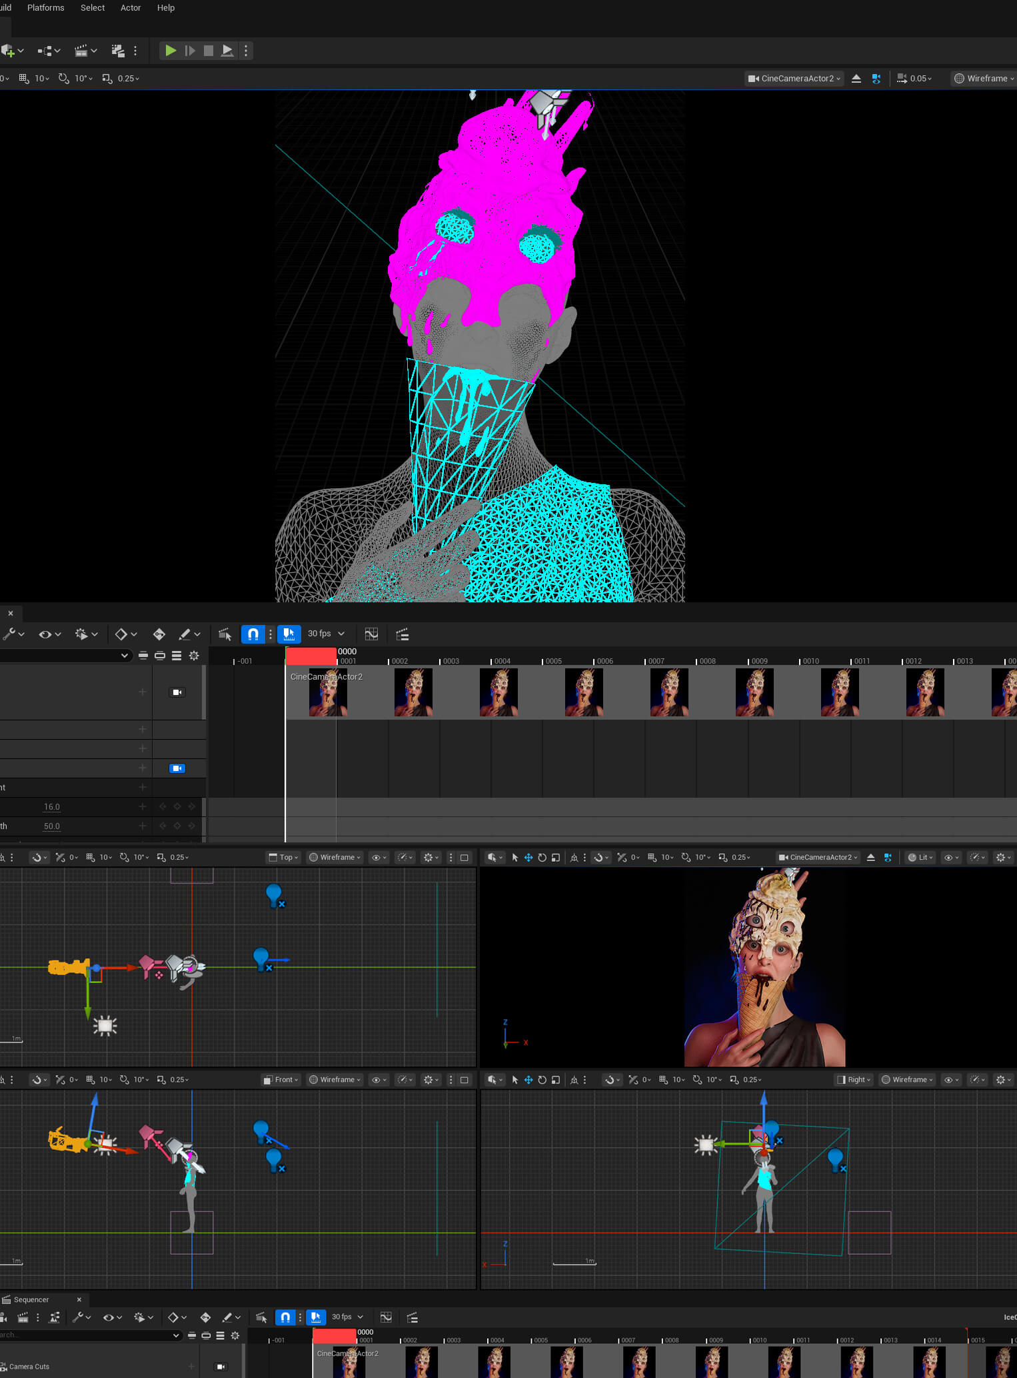Maximize the Top viewport square icon

coord(465,858)
